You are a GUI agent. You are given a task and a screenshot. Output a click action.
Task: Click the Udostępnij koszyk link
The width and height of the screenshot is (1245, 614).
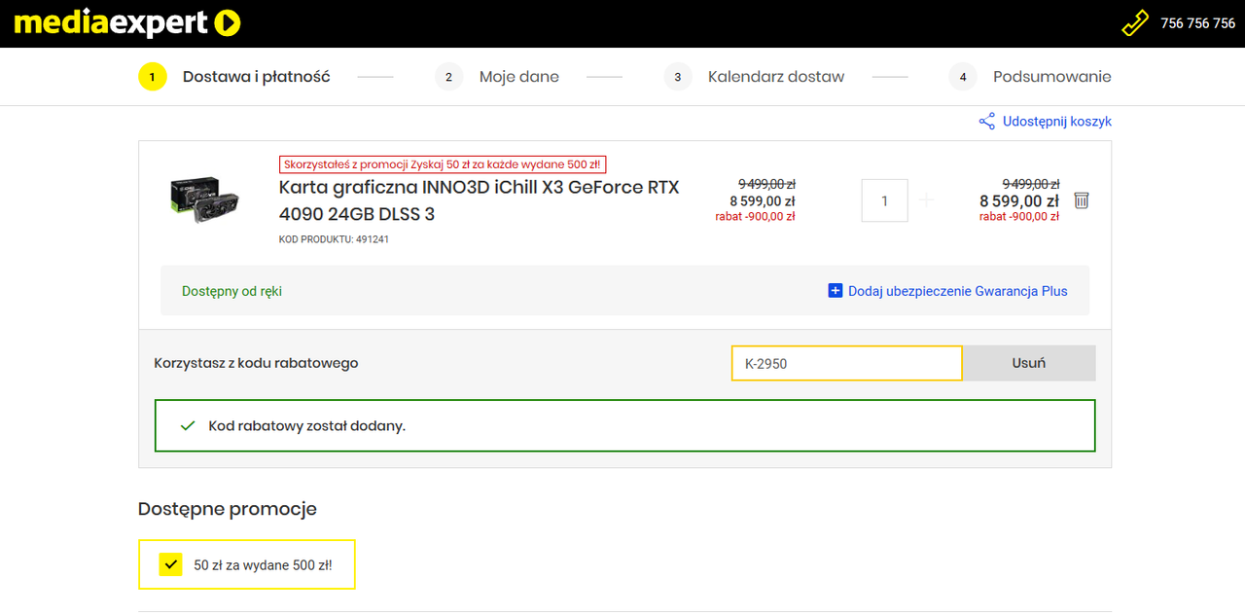pyautogui.click(x=1057, y=122)
